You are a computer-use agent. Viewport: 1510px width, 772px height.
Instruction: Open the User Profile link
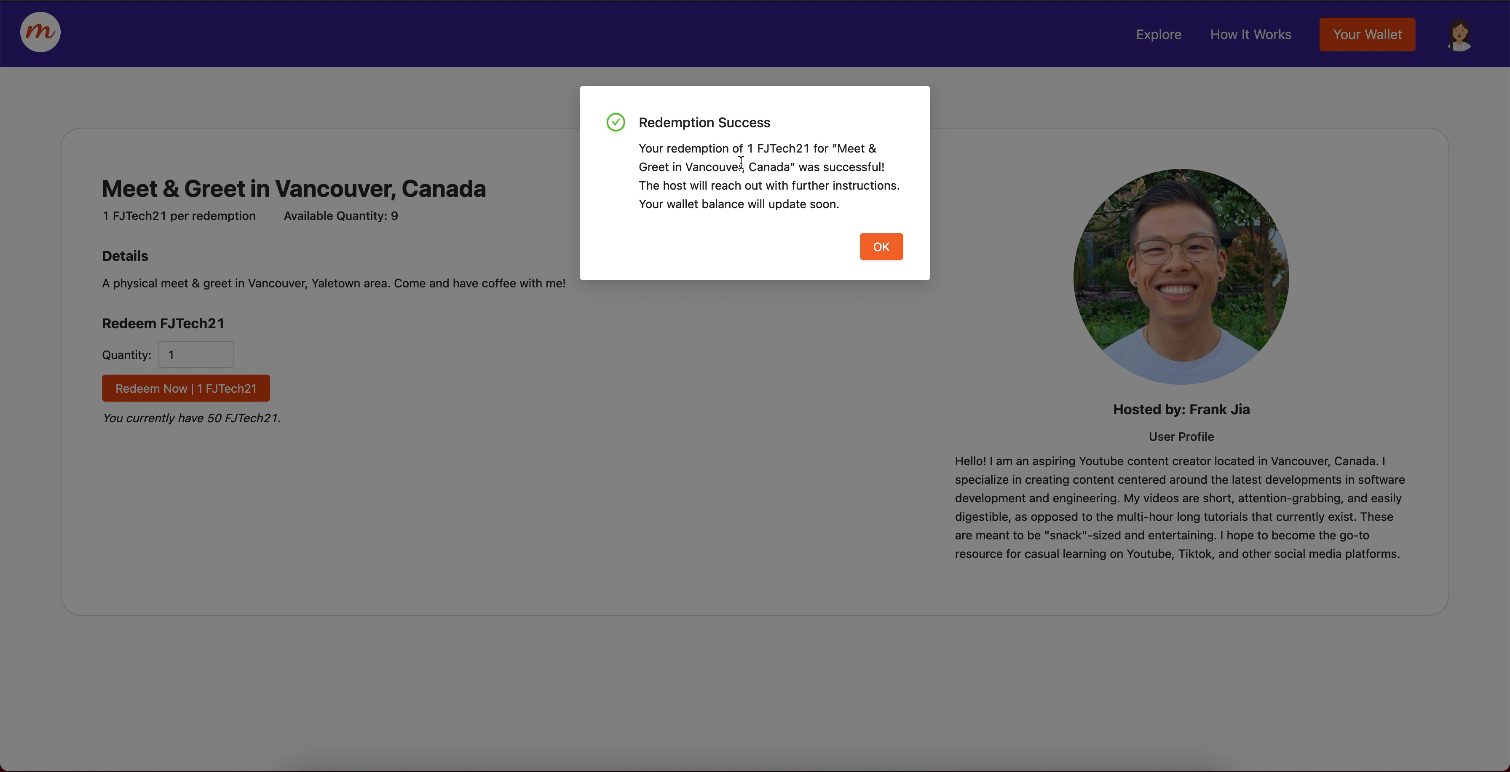(1181, 437)
